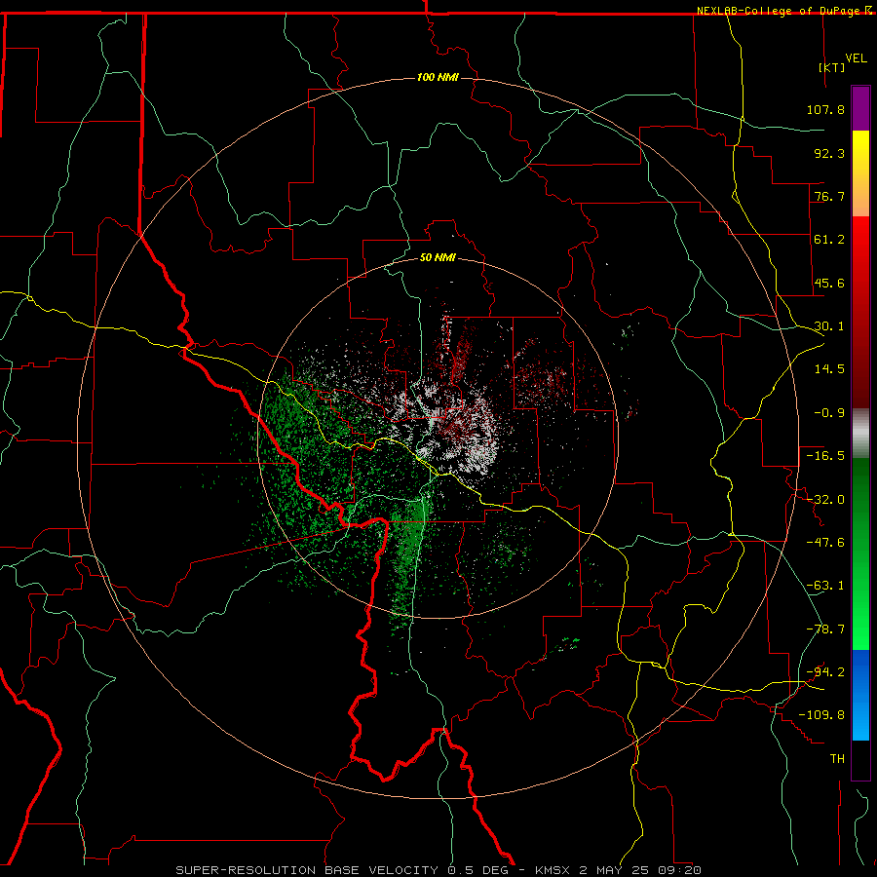Click the 61.2 legend value

tap(829, 240)
